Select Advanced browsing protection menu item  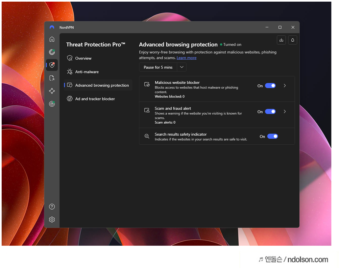point(98,85)
